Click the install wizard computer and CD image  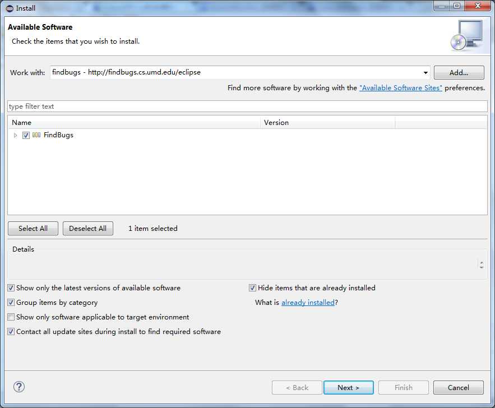pos(467,35)
